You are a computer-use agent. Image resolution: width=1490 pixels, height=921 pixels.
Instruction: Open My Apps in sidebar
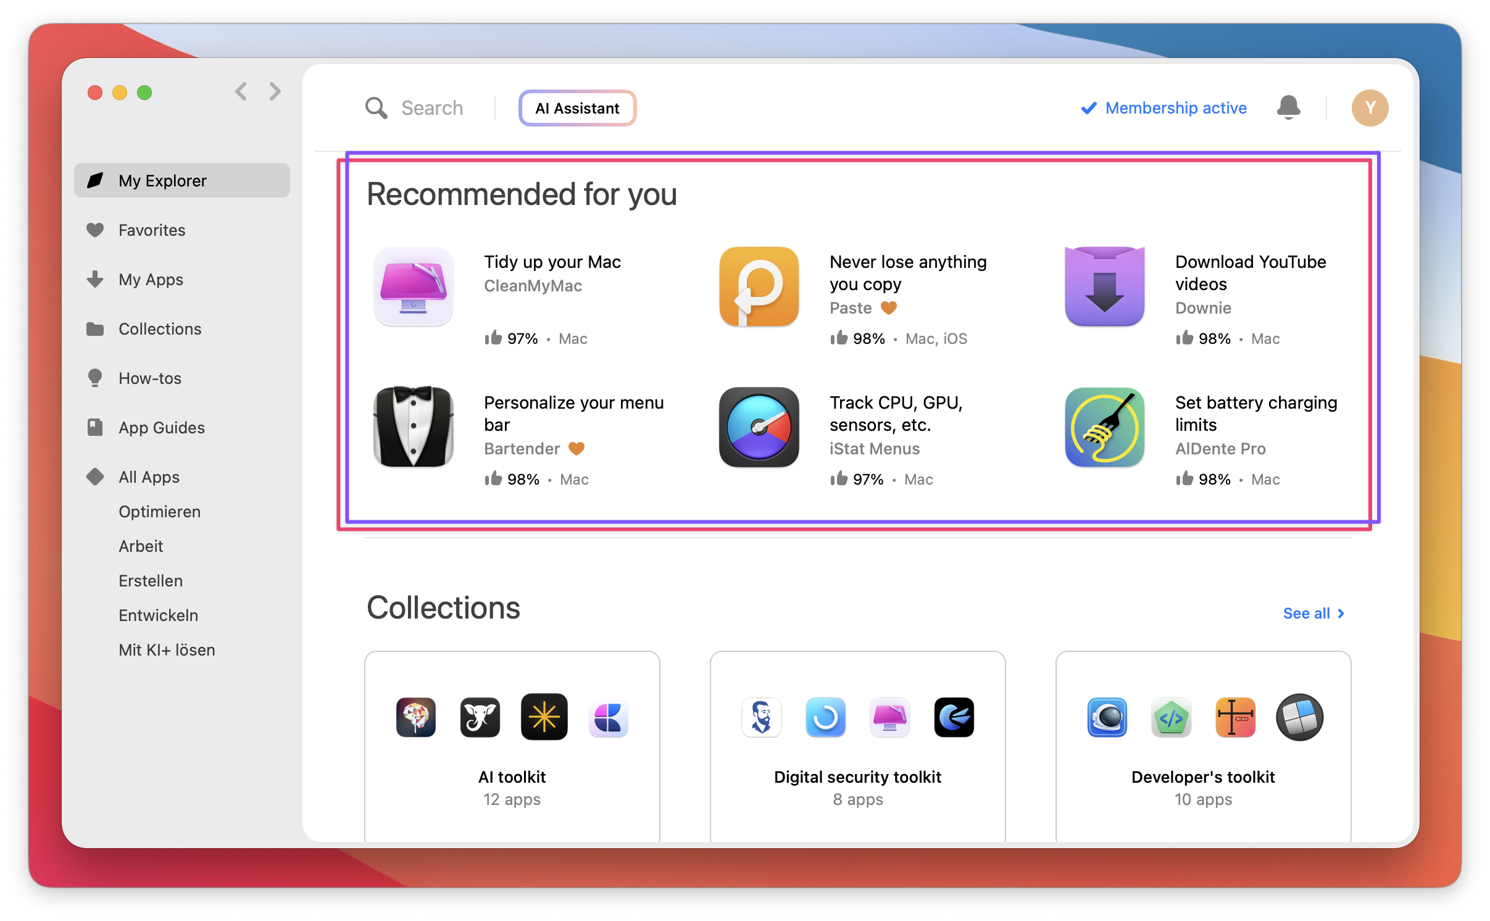pyautogui.click(x=182, y=279)
